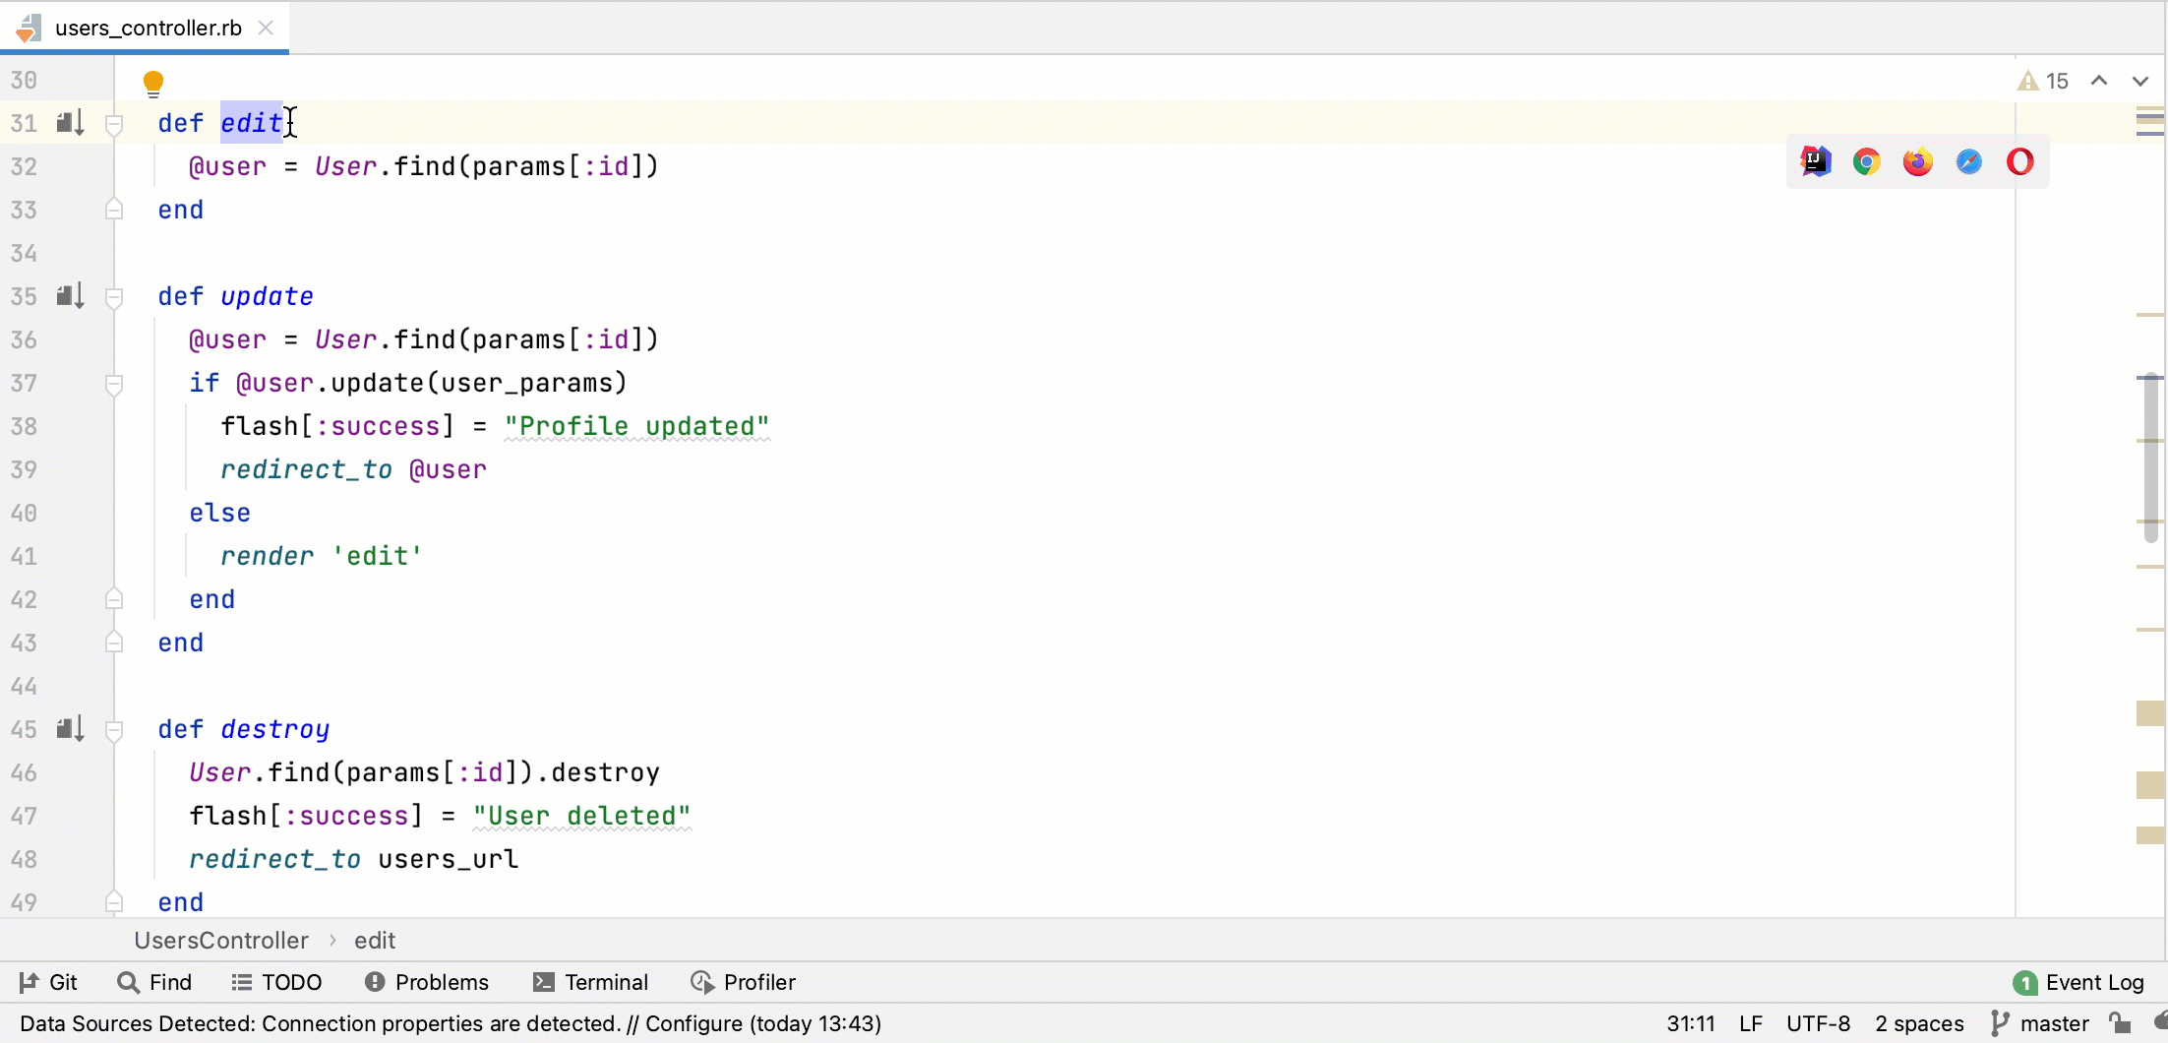Click related view gutter icon for edit
The width and height of the screenshot is (2168, 1043).
coord(70,123)
